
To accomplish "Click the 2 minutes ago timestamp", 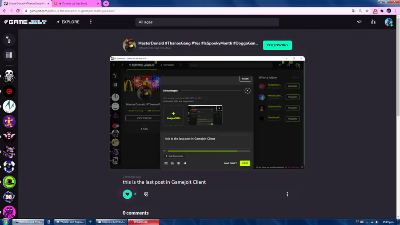I will pos(132,177).
